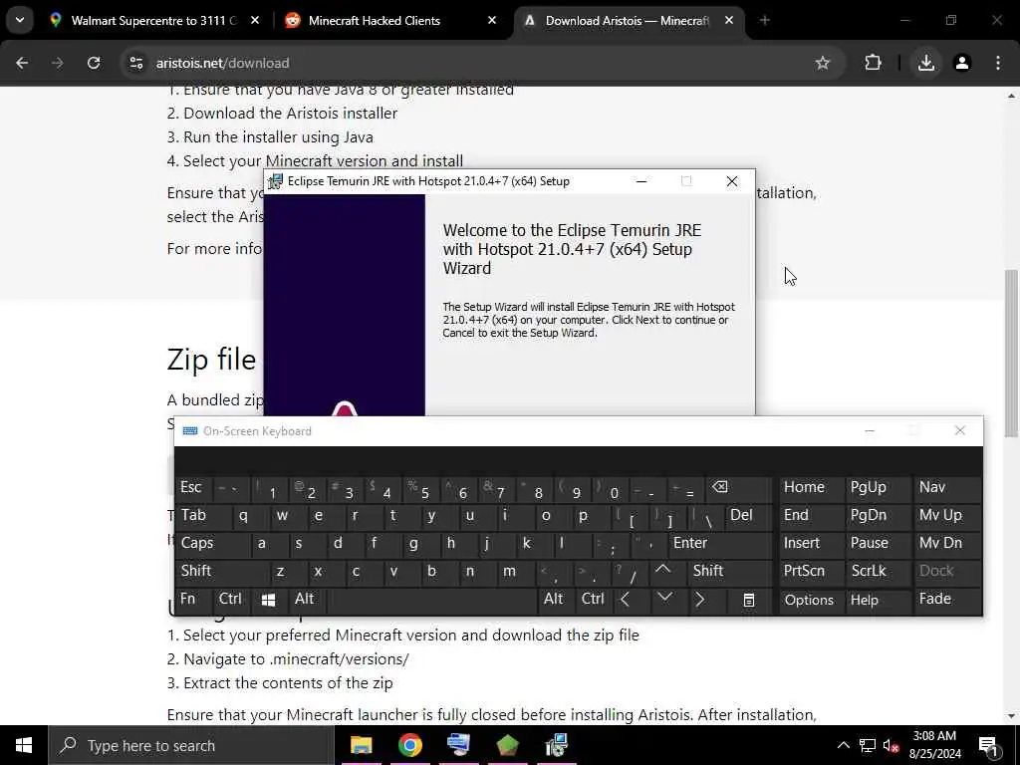This screenshot has height=765, width=1020.
Task: Open the Chrome downloads icon
Action: 925,63
